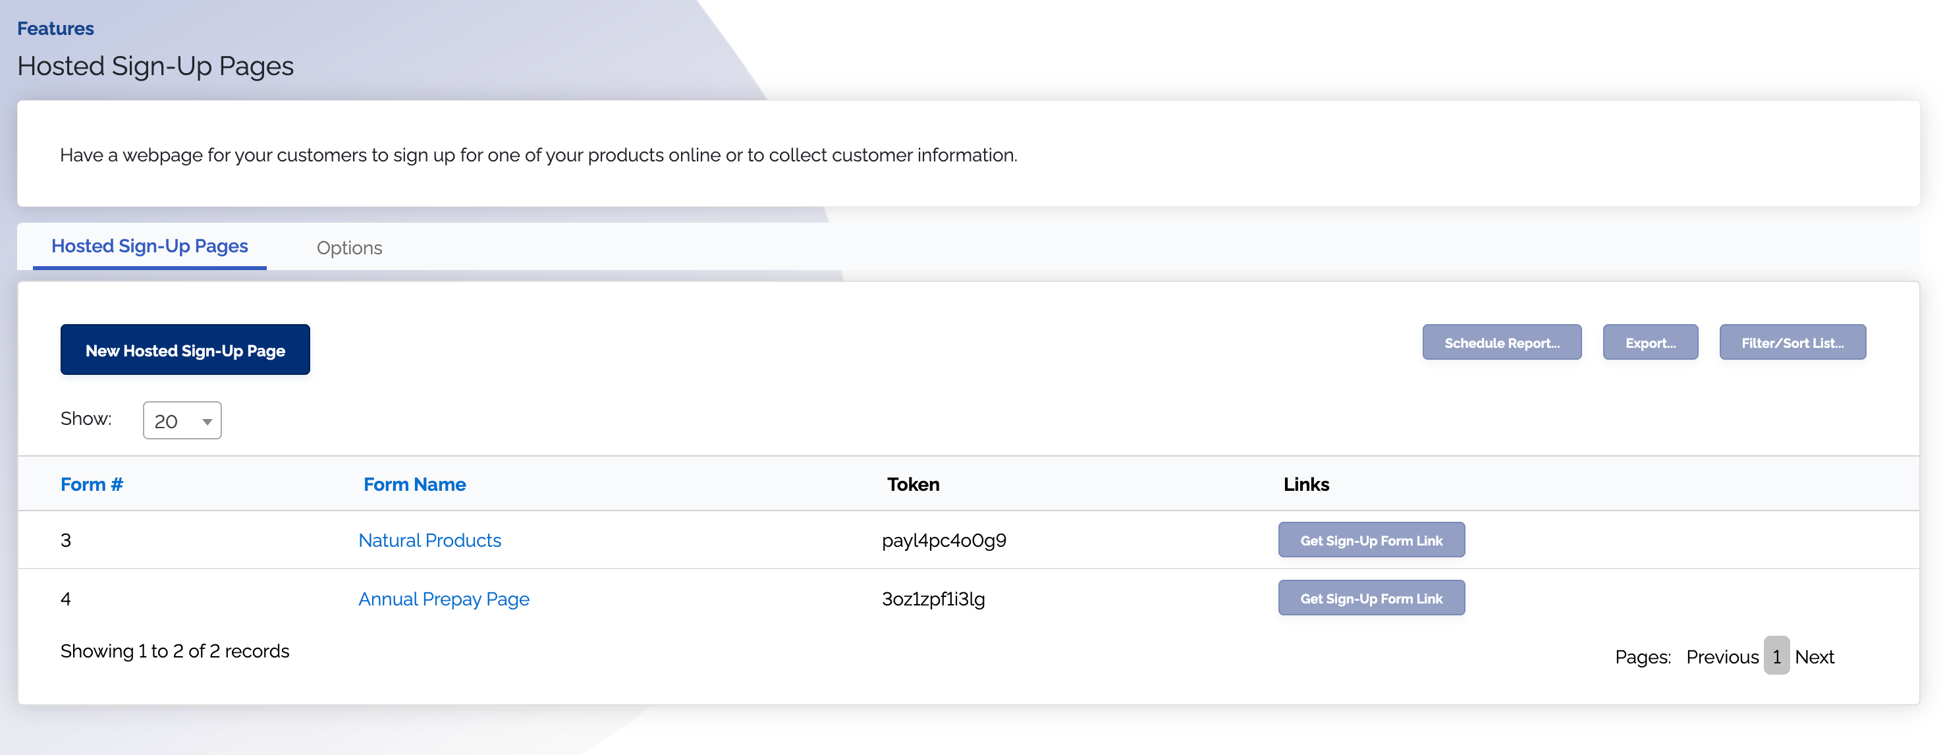
Task: Click the Token column header
Action: [913, 484]
